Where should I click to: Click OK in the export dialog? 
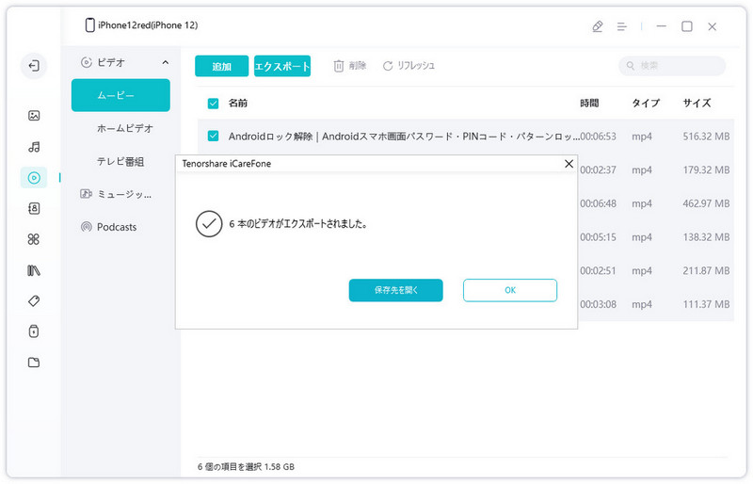point(510,290)
